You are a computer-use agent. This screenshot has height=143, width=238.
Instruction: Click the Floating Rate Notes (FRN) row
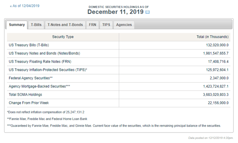(x=119, y=61)
